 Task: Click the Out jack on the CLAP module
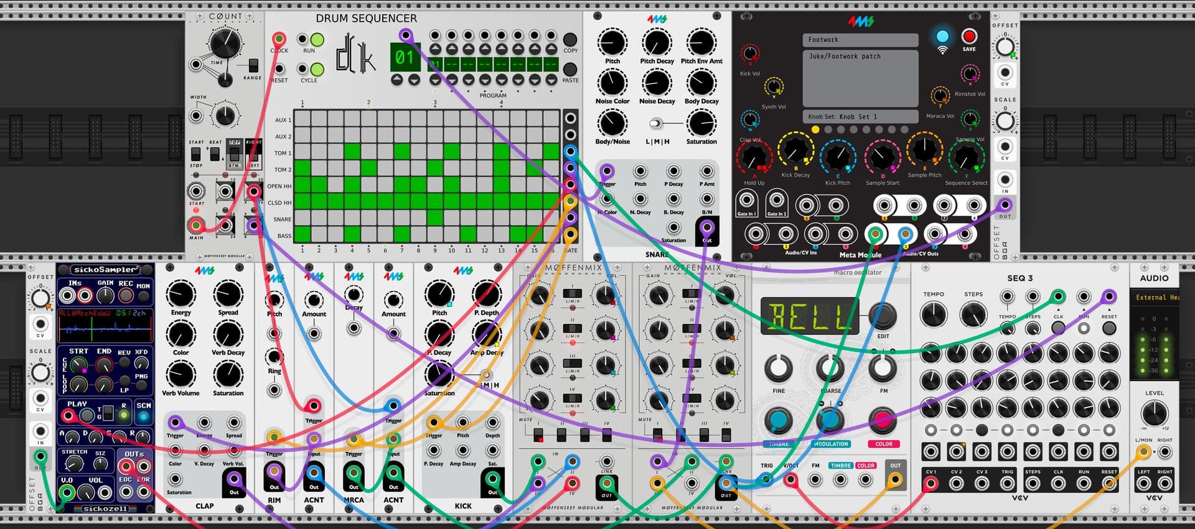pos(234,479)
